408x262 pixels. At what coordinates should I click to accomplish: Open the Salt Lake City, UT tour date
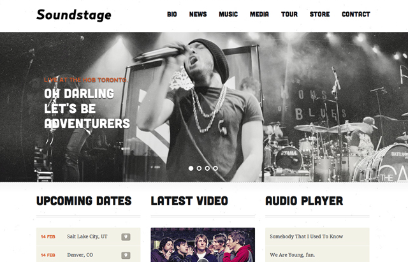coord(88,237)
